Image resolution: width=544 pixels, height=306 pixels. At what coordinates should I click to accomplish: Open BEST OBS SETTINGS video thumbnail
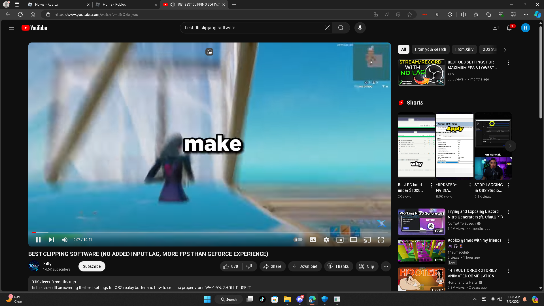tap(421, 73)
